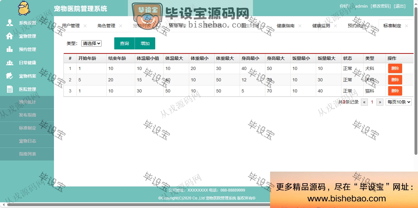
Task: Click the group icon beside 日常健康
Action: [x=10, y=63]
